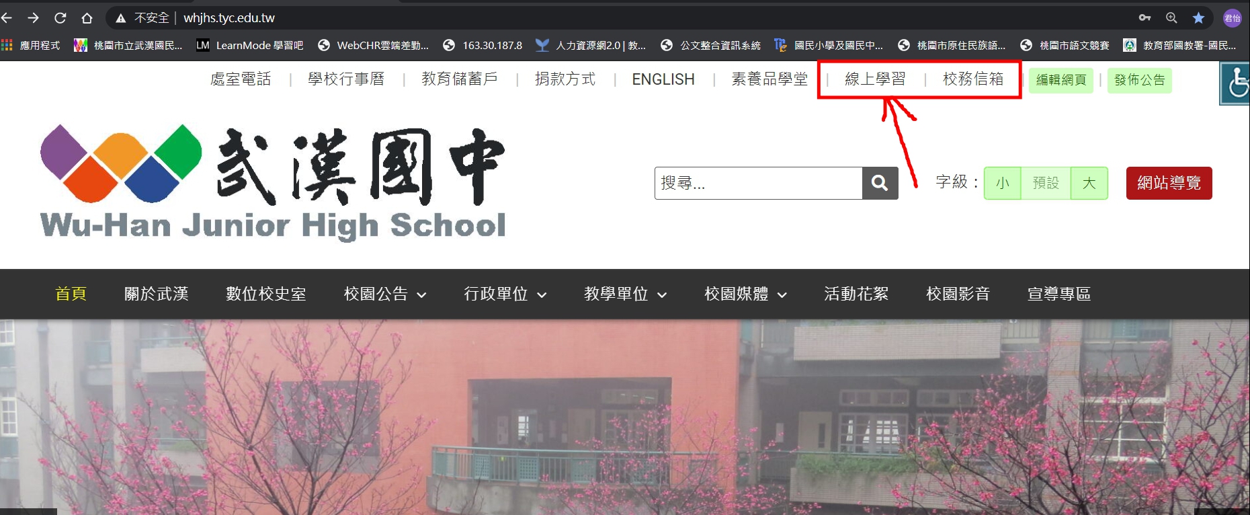
Task: Expand the 校園公告 dropdown menu
Action: click(x=385, y=294)
